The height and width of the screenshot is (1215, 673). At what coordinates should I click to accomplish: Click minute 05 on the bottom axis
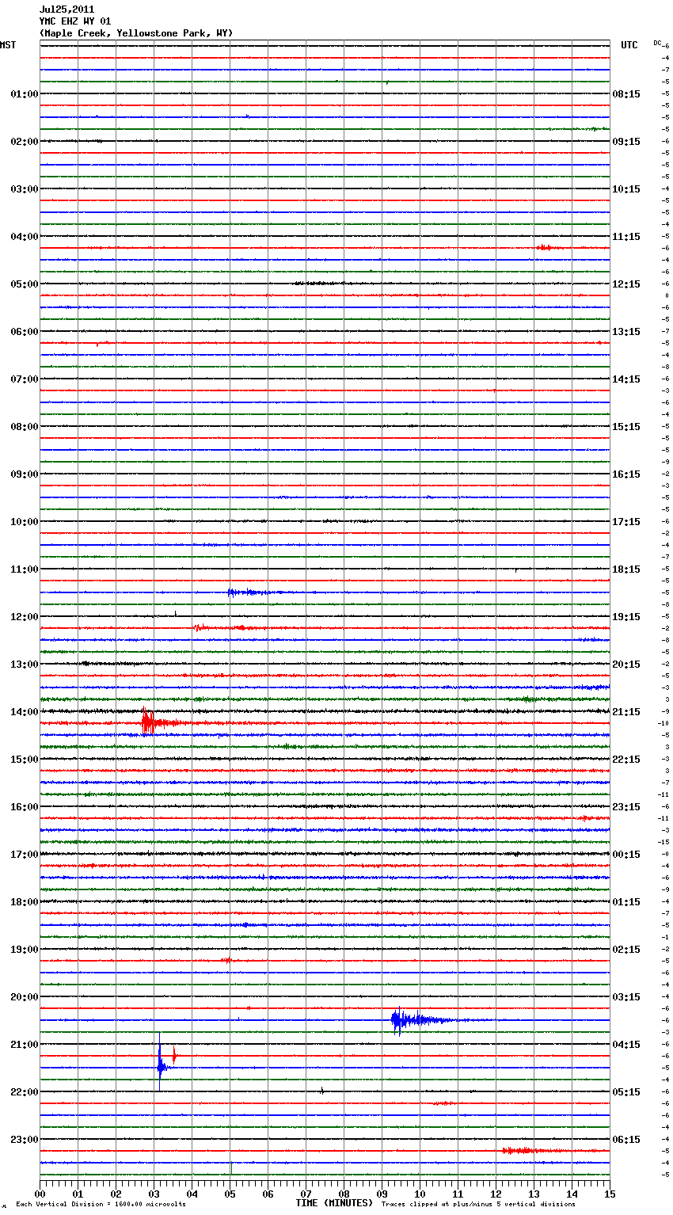(x=230, y=1194)
